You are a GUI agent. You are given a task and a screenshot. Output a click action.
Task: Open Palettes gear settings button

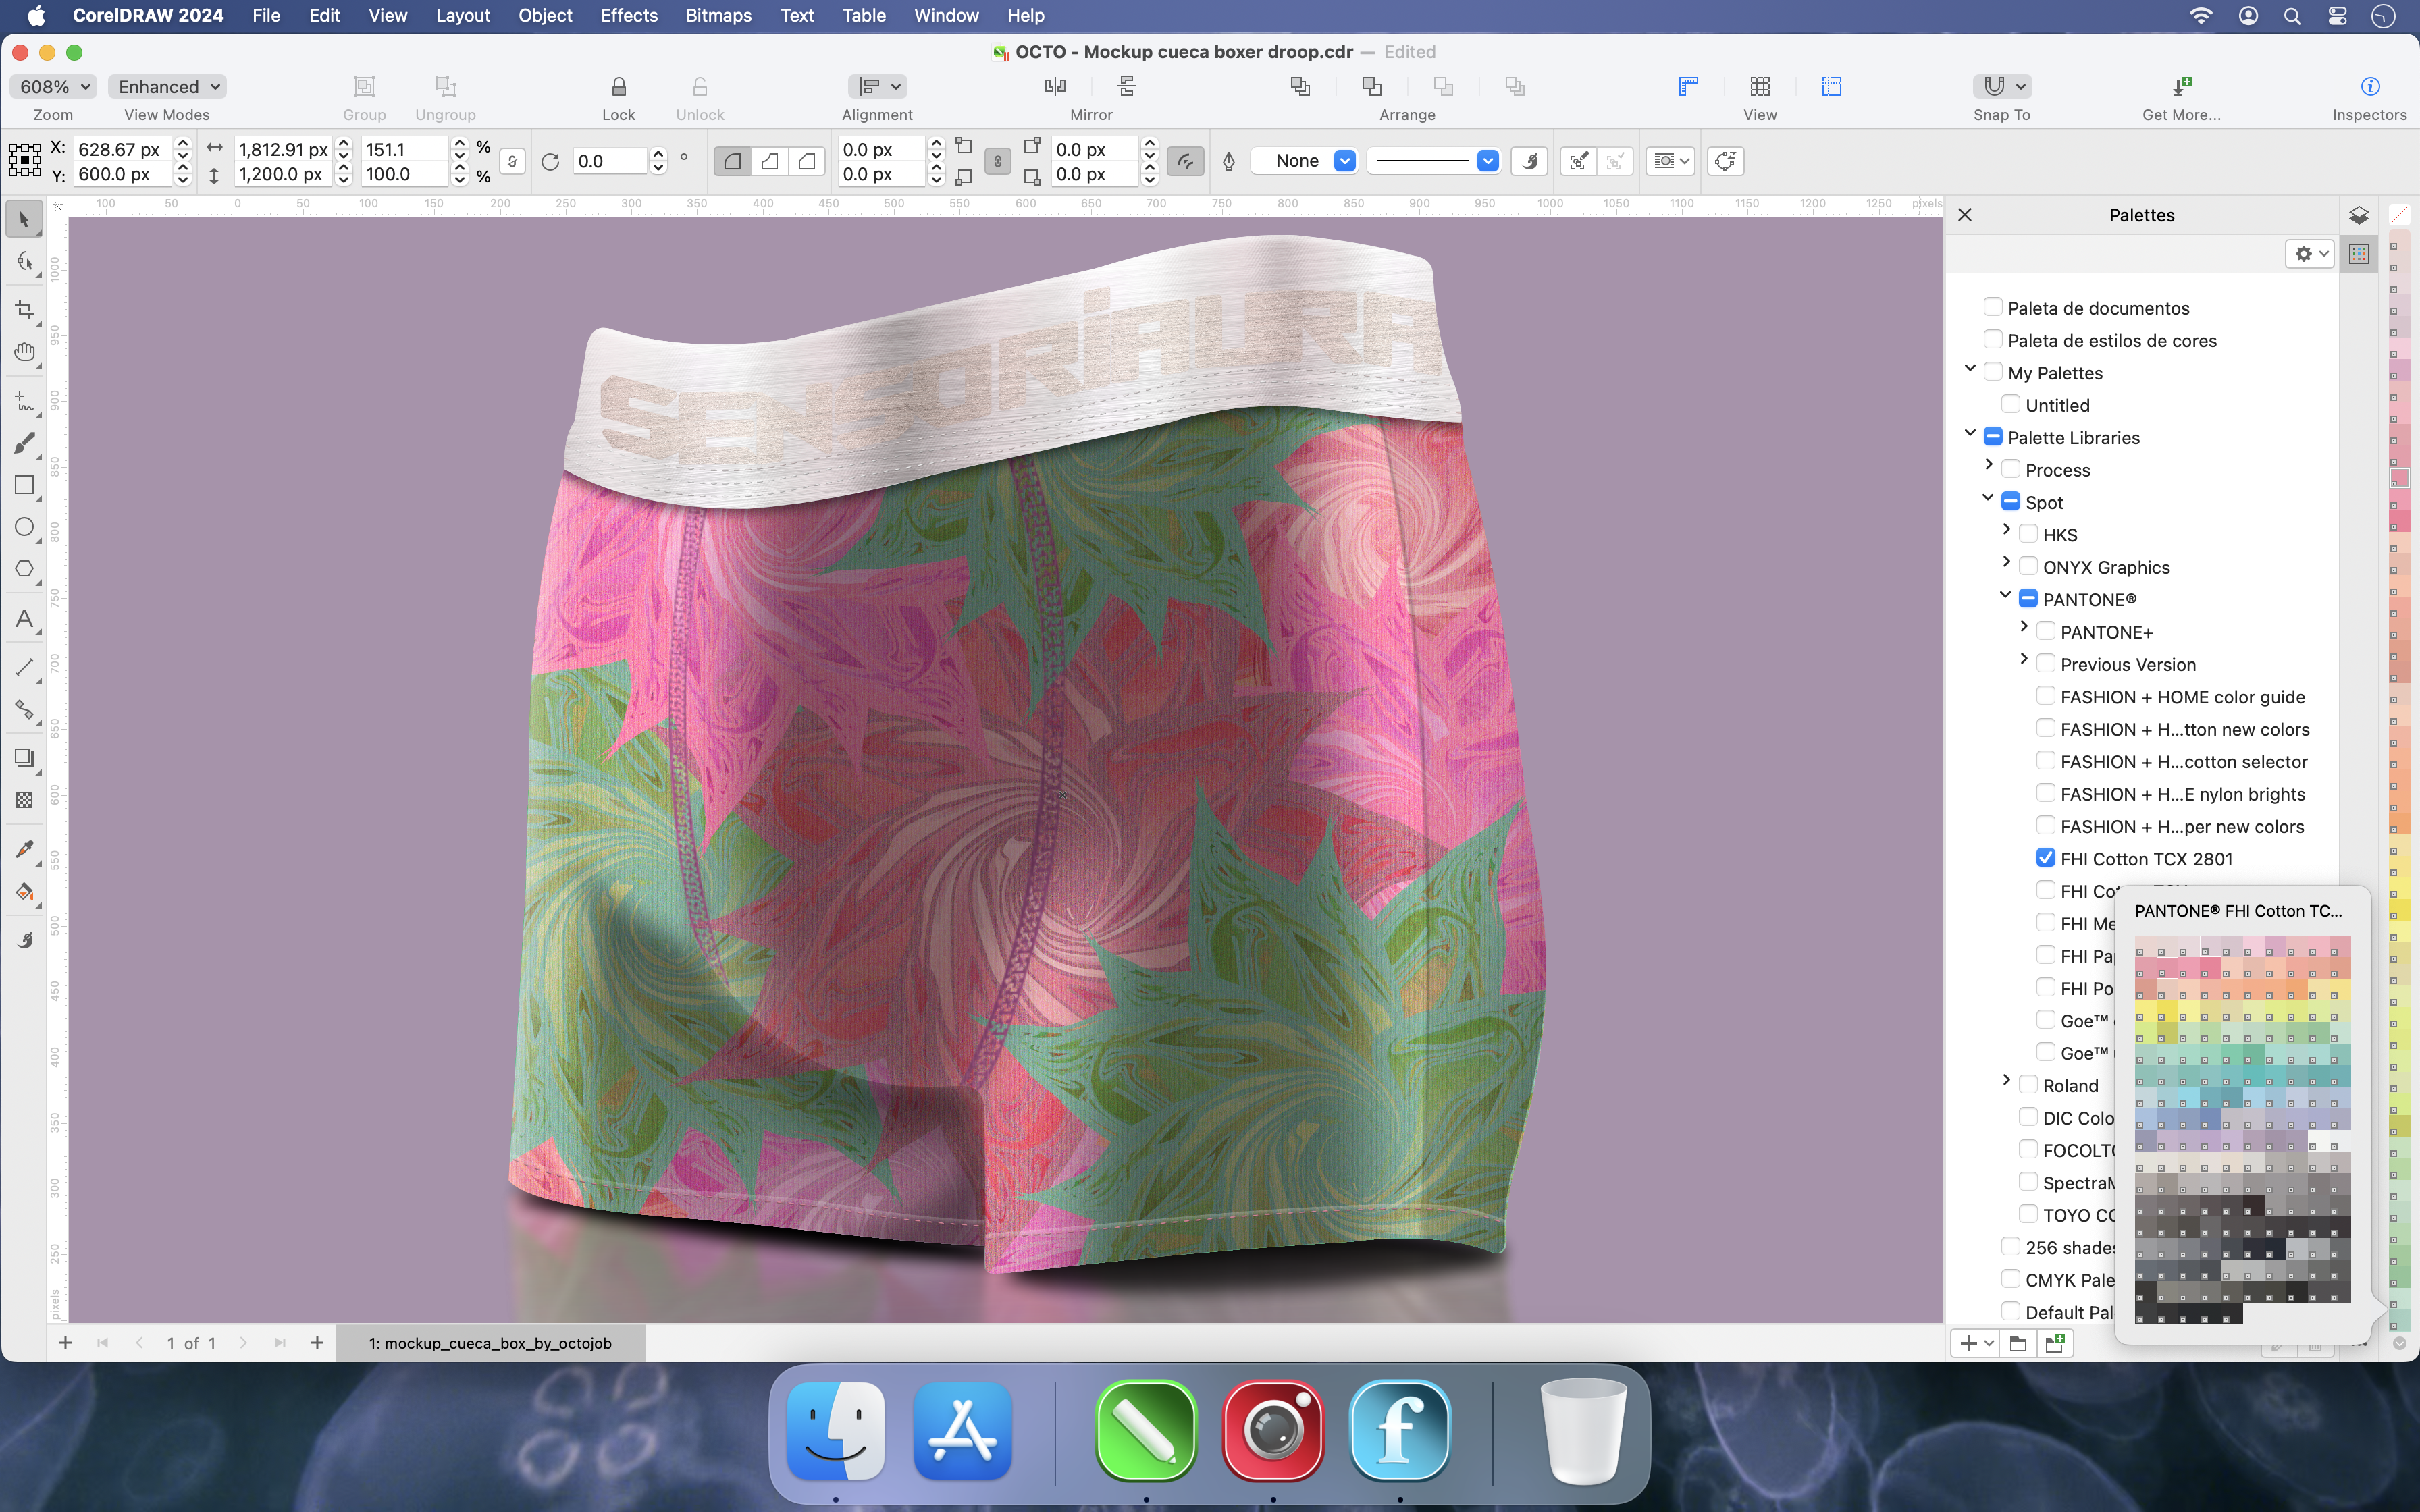coord(2309,254)
